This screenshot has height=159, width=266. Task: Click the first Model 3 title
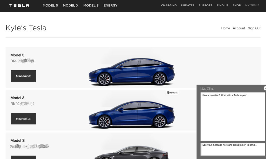pos(17,55)
